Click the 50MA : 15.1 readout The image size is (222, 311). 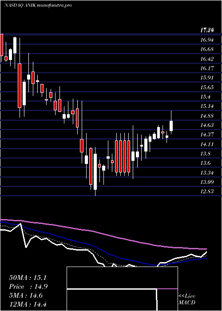[x=28, y=278]
